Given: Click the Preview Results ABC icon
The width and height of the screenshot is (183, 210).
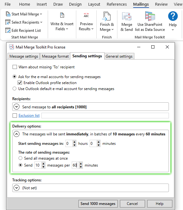Looking at the screenshot, I should click(86, 15).
